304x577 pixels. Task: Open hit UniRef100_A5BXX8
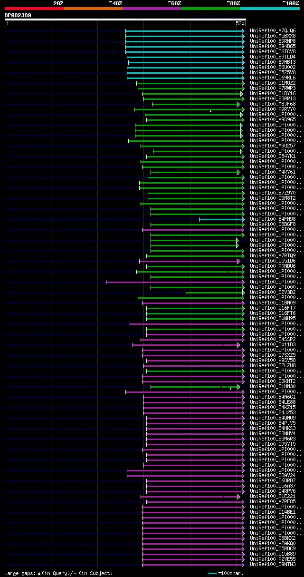tap(273, 36)
